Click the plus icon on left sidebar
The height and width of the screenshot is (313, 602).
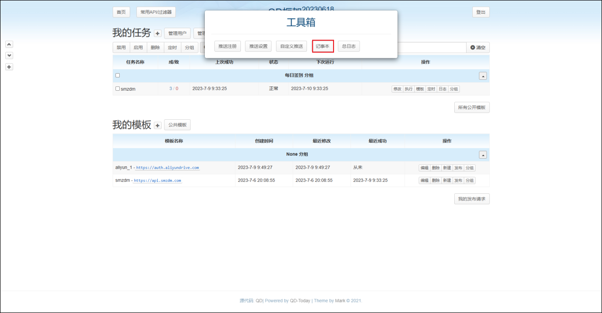tap(9, 67)
